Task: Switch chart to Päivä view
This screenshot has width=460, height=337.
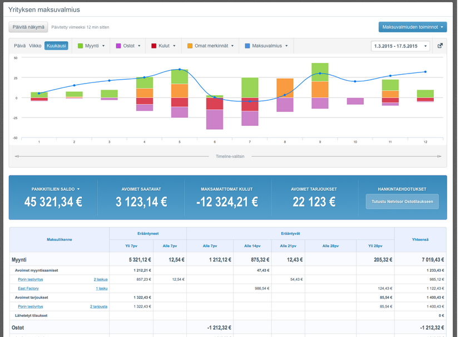Action: 19,46
